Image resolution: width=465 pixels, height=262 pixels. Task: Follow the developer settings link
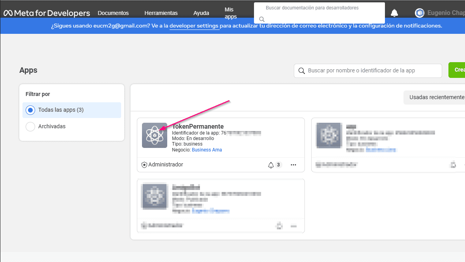[x=194, y=26]
